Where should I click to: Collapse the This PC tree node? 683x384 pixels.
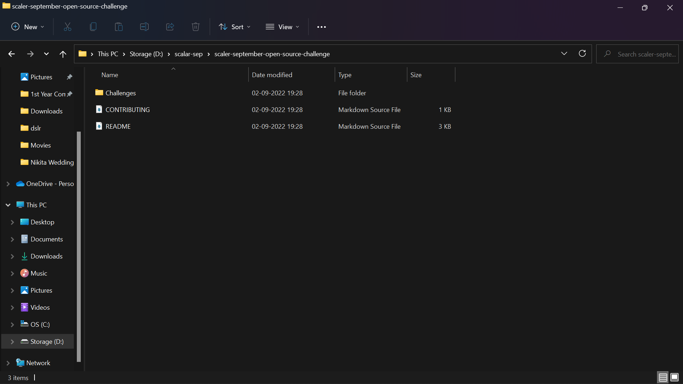click(x=8, y=205)
